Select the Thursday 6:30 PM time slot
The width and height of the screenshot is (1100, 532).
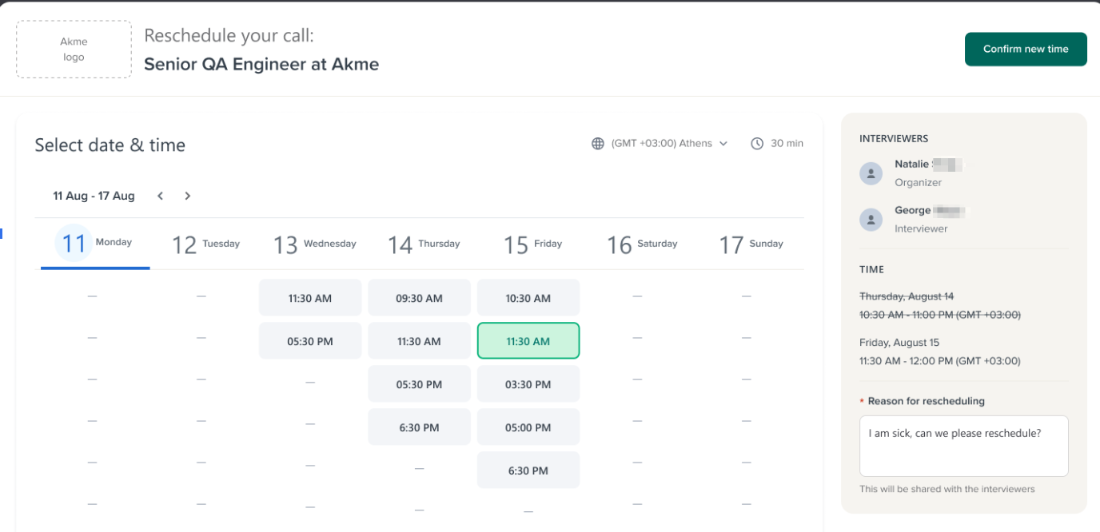(x=419, y=427)
